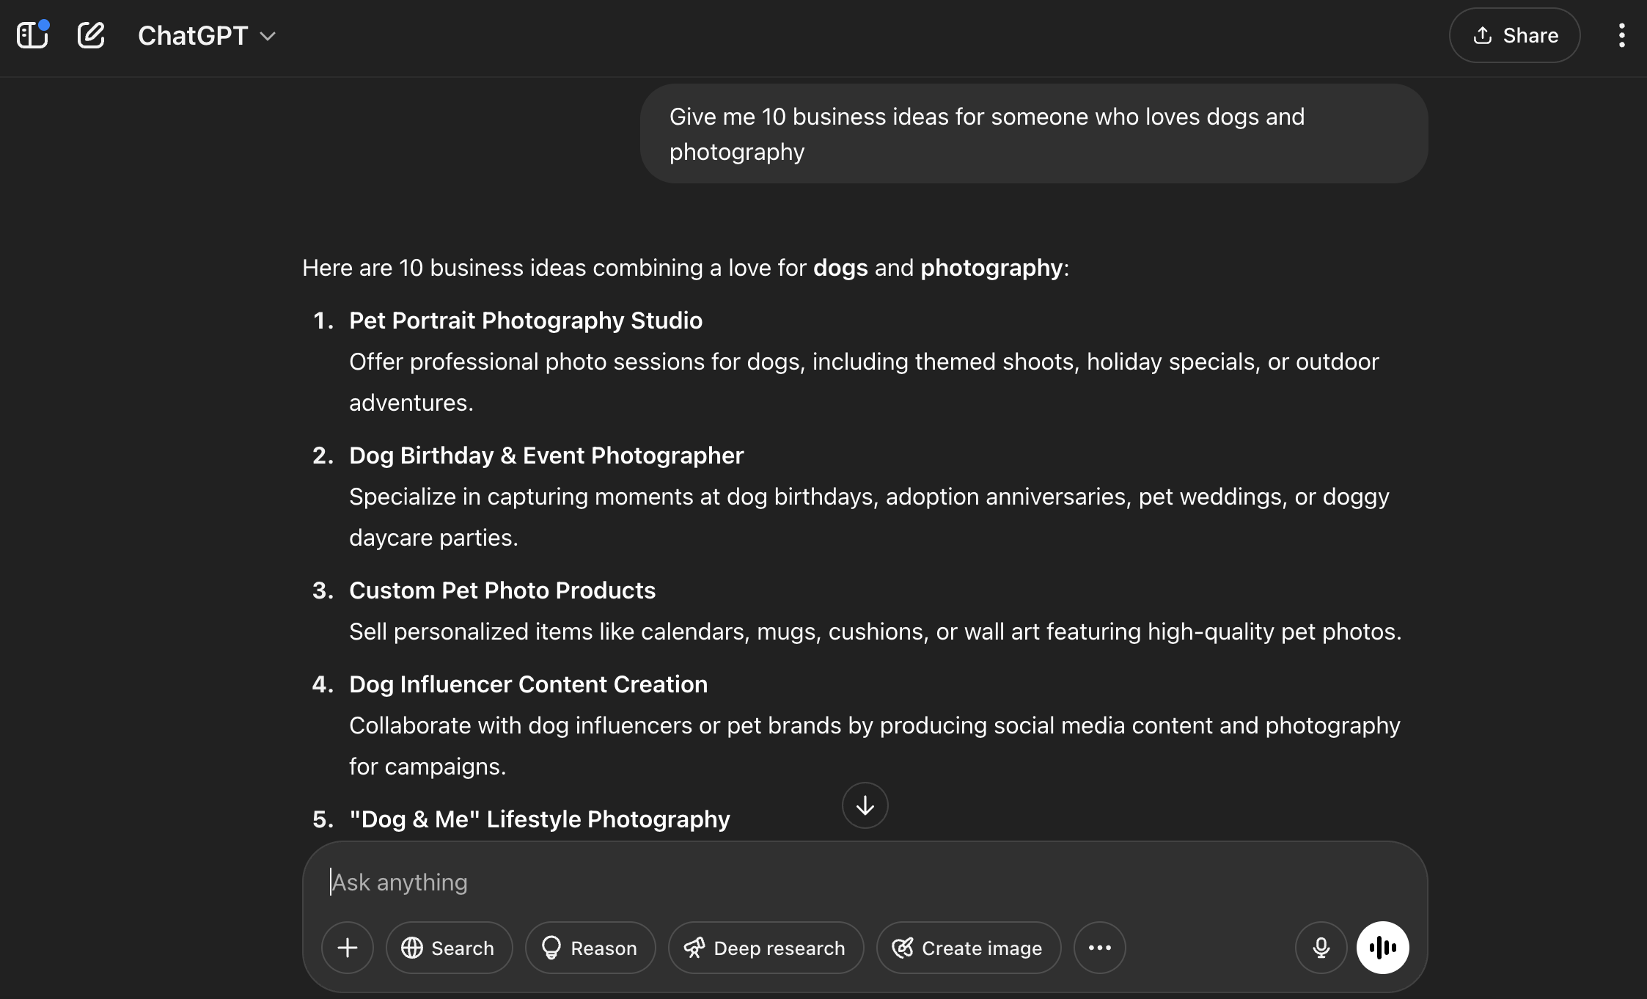
Task: Click the user prompt message bubble
Action: (1032, 133)
